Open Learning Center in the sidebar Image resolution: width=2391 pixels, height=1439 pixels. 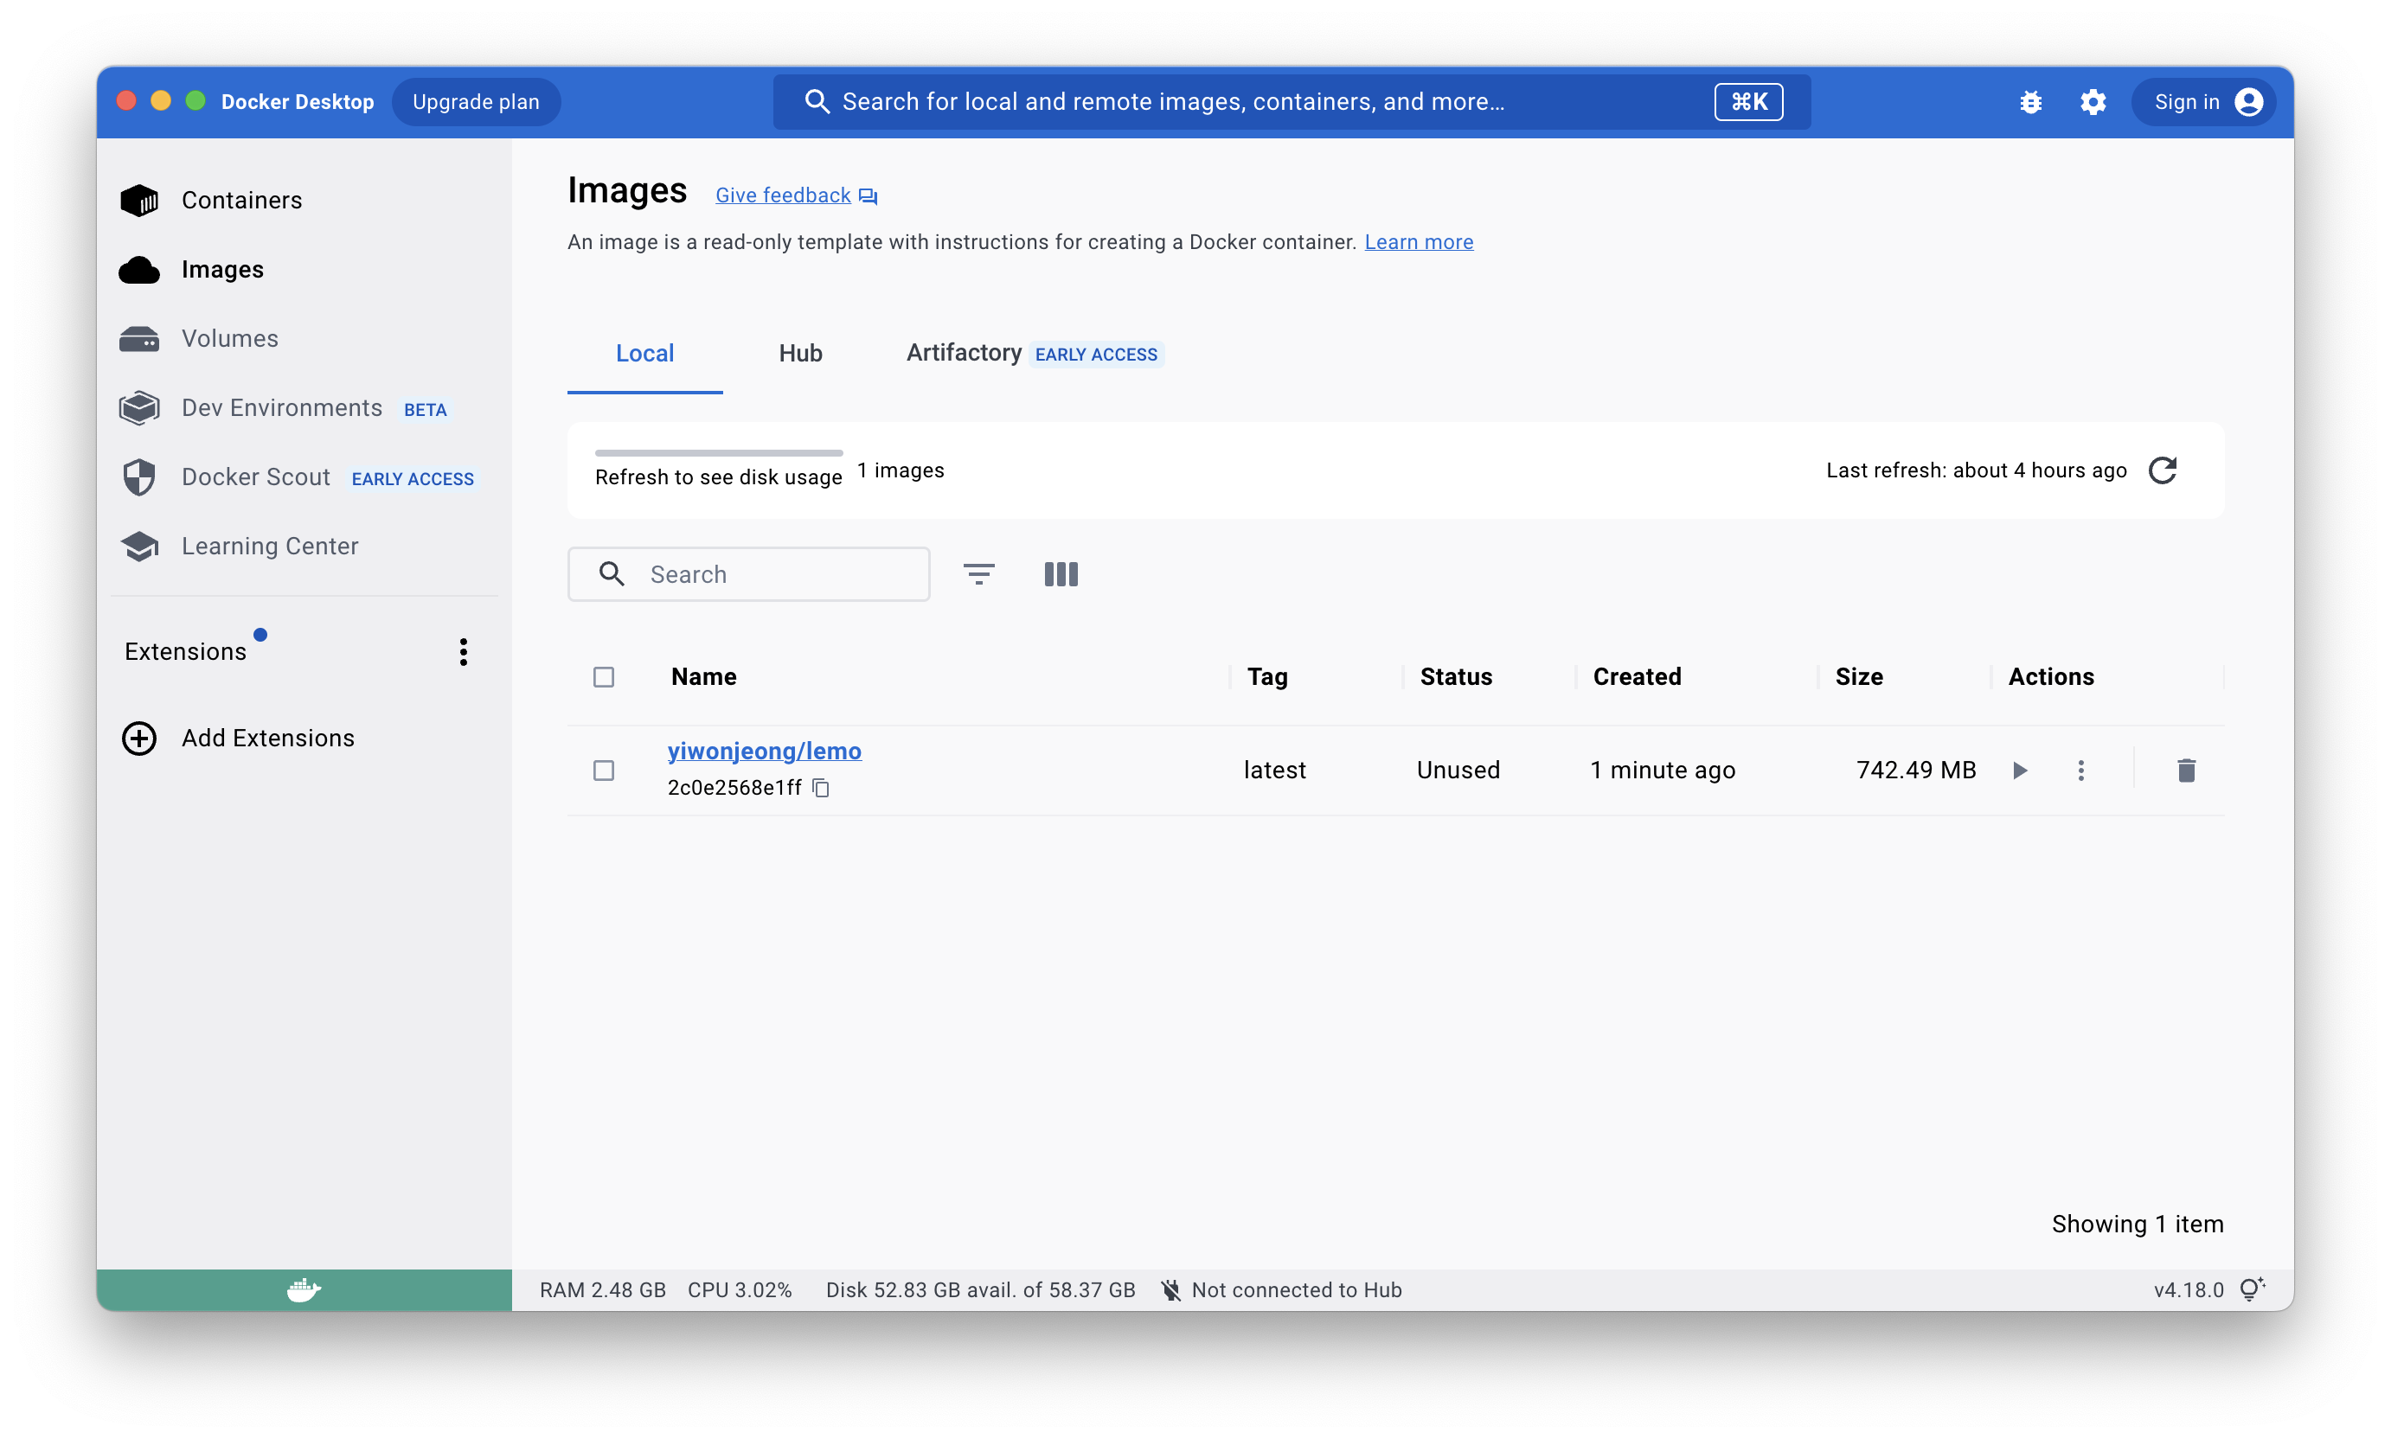(270, 546)
